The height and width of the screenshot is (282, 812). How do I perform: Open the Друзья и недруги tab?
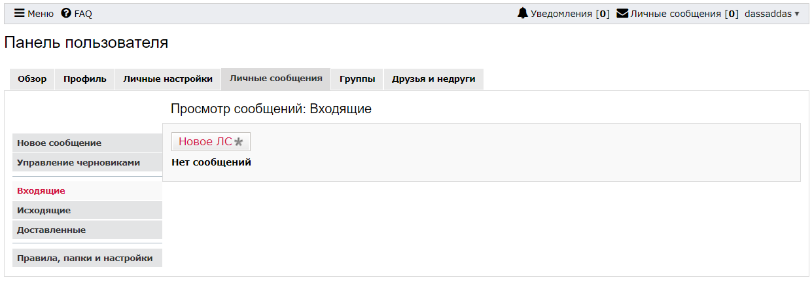click(x=433, y=79)
